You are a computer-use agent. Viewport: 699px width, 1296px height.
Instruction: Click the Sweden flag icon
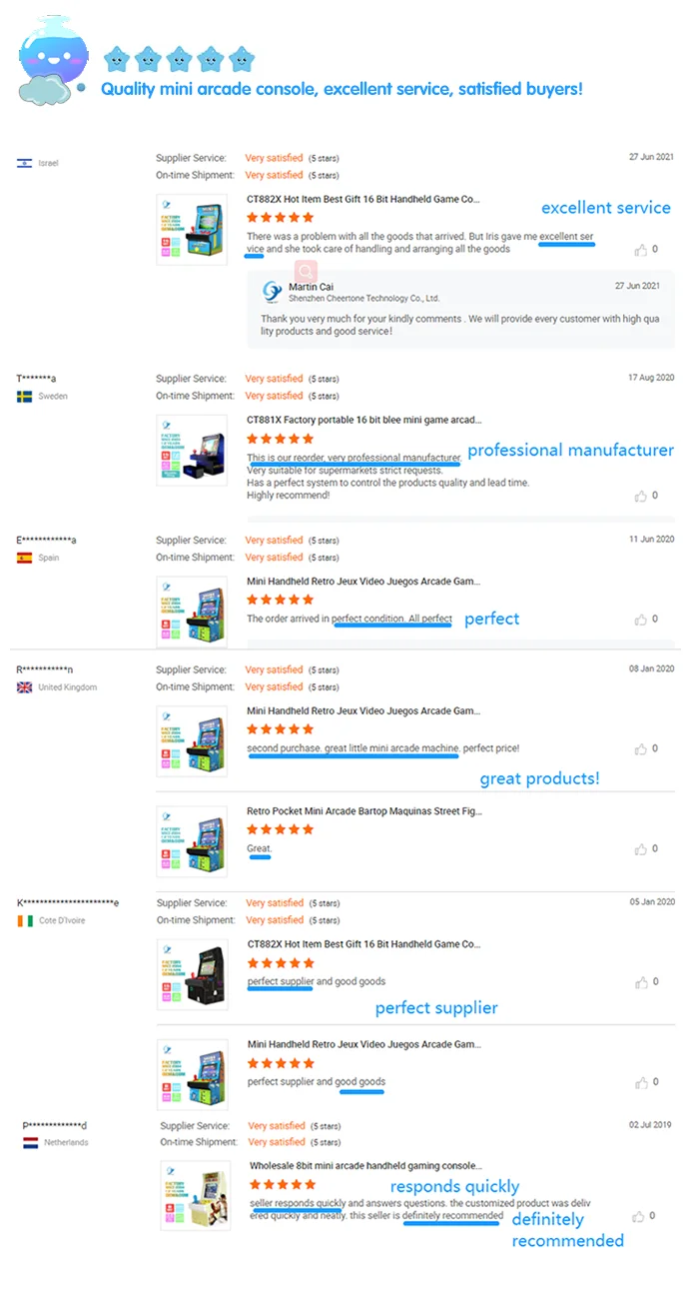coord(24,397)
